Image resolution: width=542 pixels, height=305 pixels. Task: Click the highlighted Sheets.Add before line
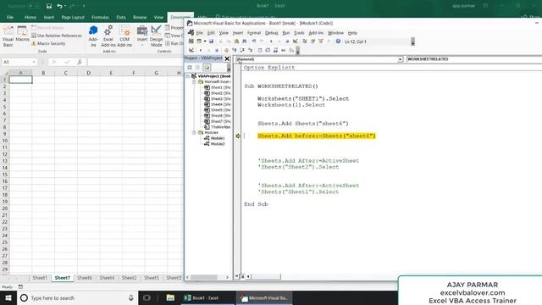point(316,136)
